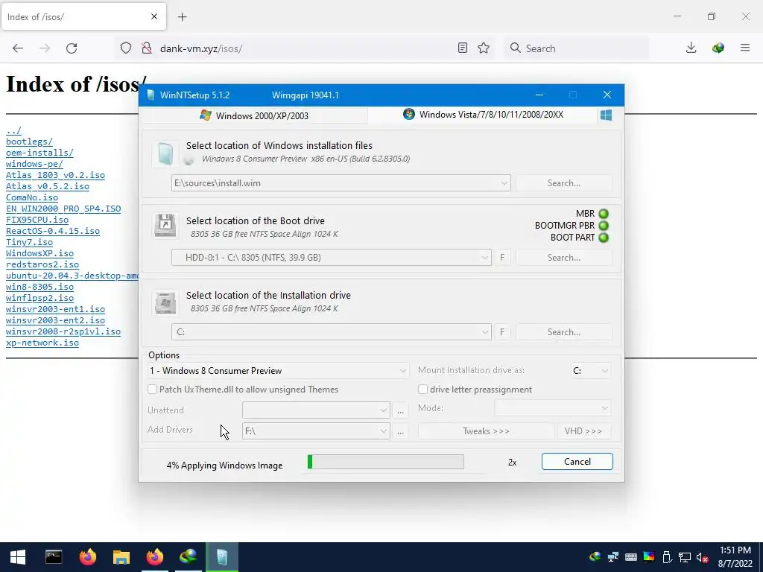This screenshot has height=572, width=763.
Task: Click Search for the Installation drive
Action: tap(563, 331)
